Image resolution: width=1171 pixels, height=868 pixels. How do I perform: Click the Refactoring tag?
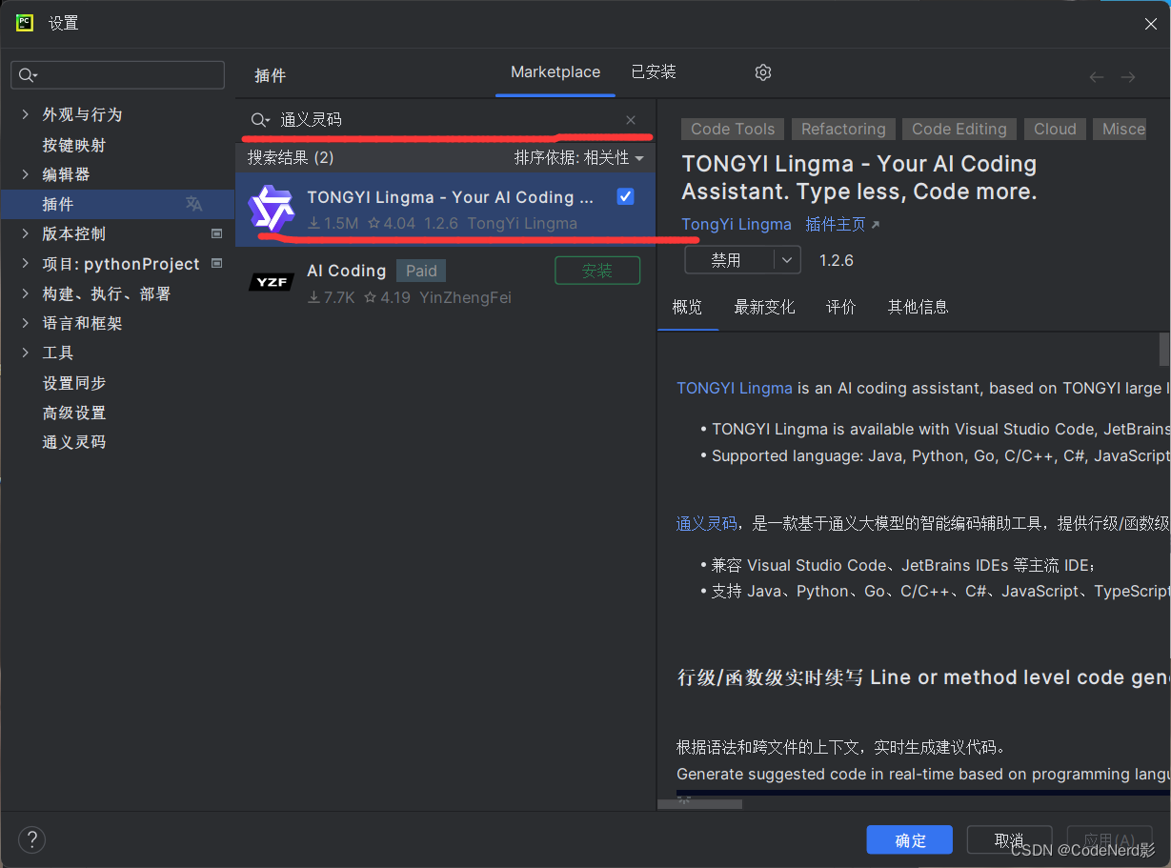pyautogui.click(x=843, y=129)
